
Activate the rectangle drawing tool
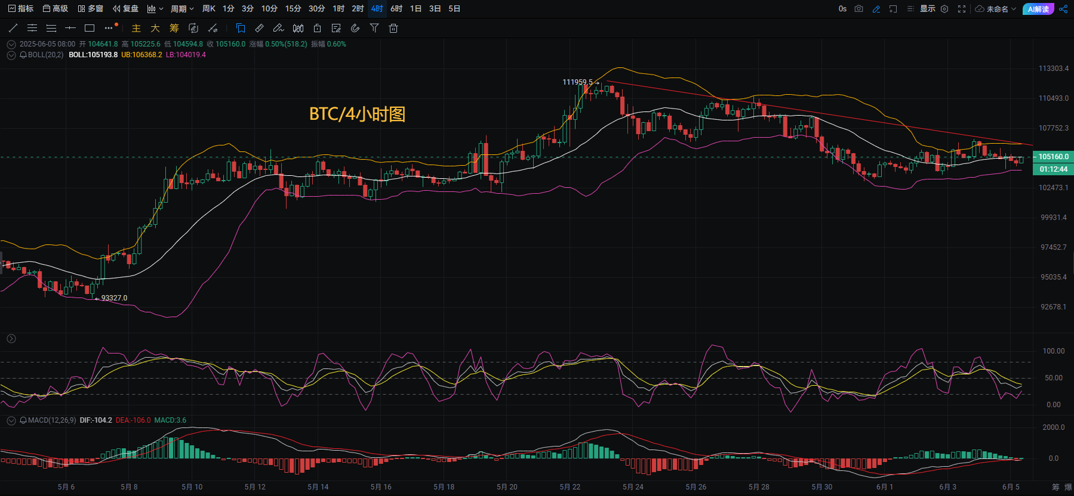pyautogui.click(x=90, y=28)
